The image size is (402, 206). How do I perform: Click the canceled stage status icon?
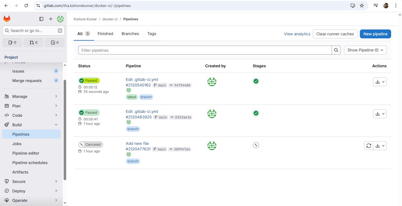[x=256, y=145]
